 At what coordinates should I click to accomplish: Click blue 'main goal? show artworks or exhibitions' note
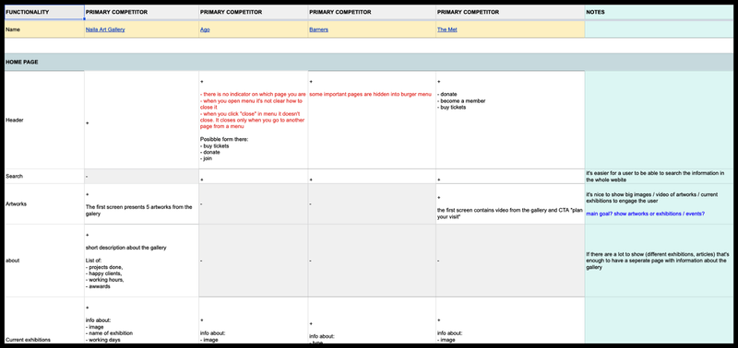click(645, 214)
